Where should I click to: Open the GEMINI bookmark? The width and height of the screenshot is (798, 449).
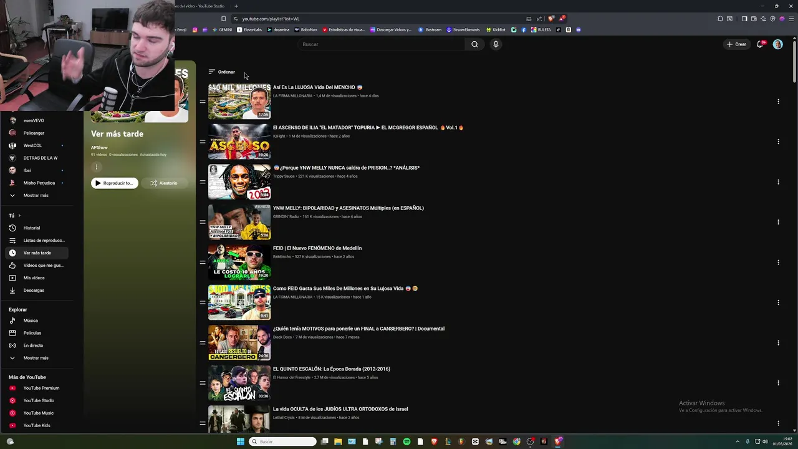pyautogui.click(x=222, y=29)
